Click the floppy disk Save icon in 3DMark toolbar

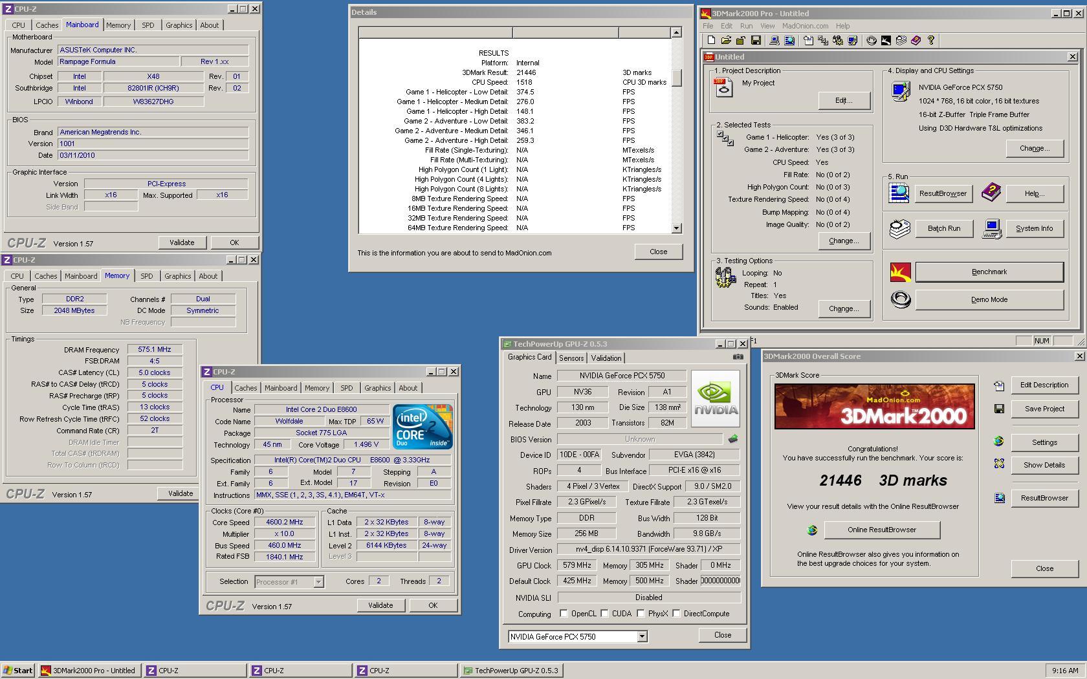point(756,40)
